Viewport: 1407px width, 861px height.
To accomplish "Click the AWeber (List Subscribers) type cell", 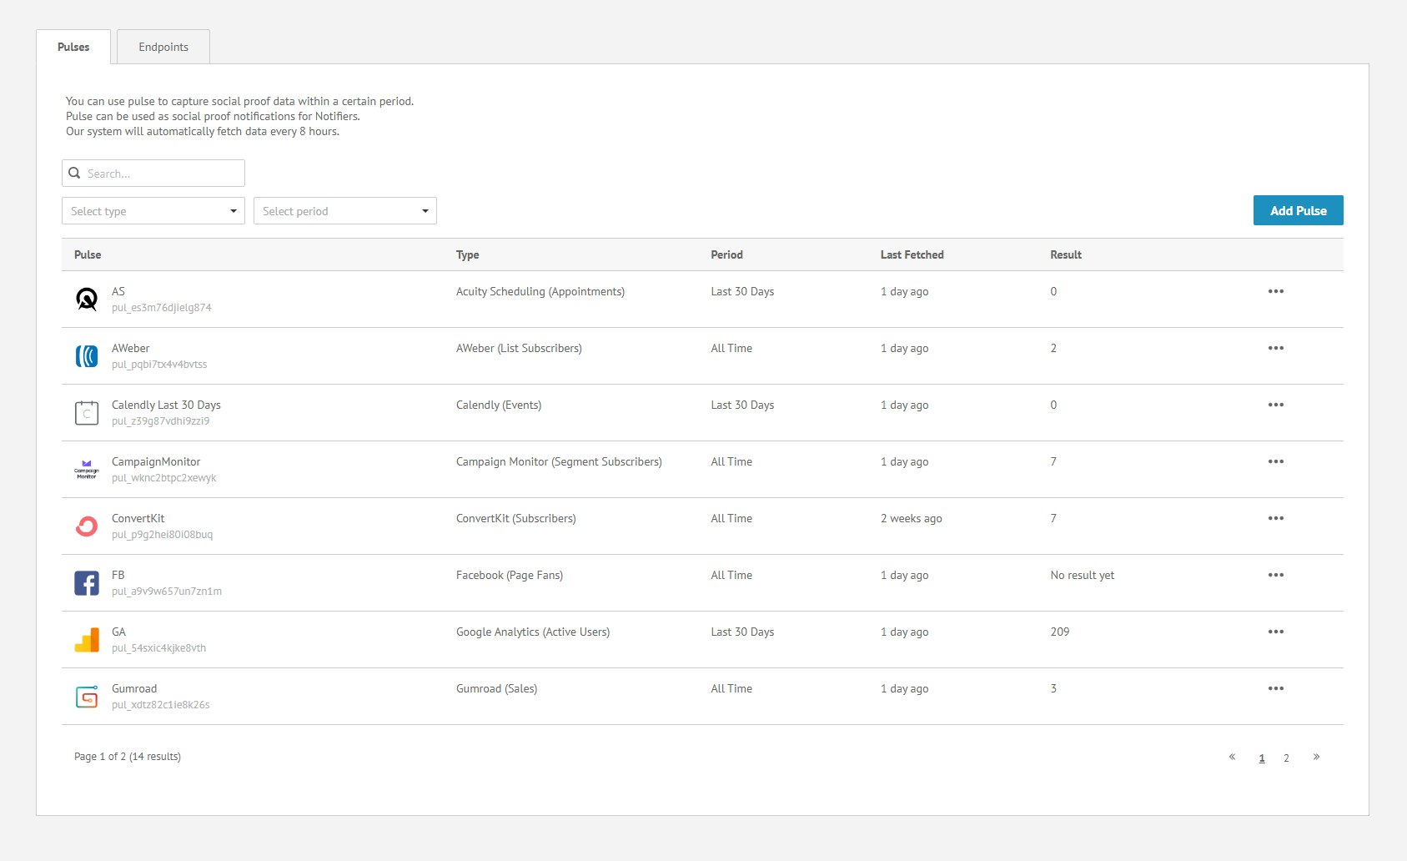I will coord(519,349).
